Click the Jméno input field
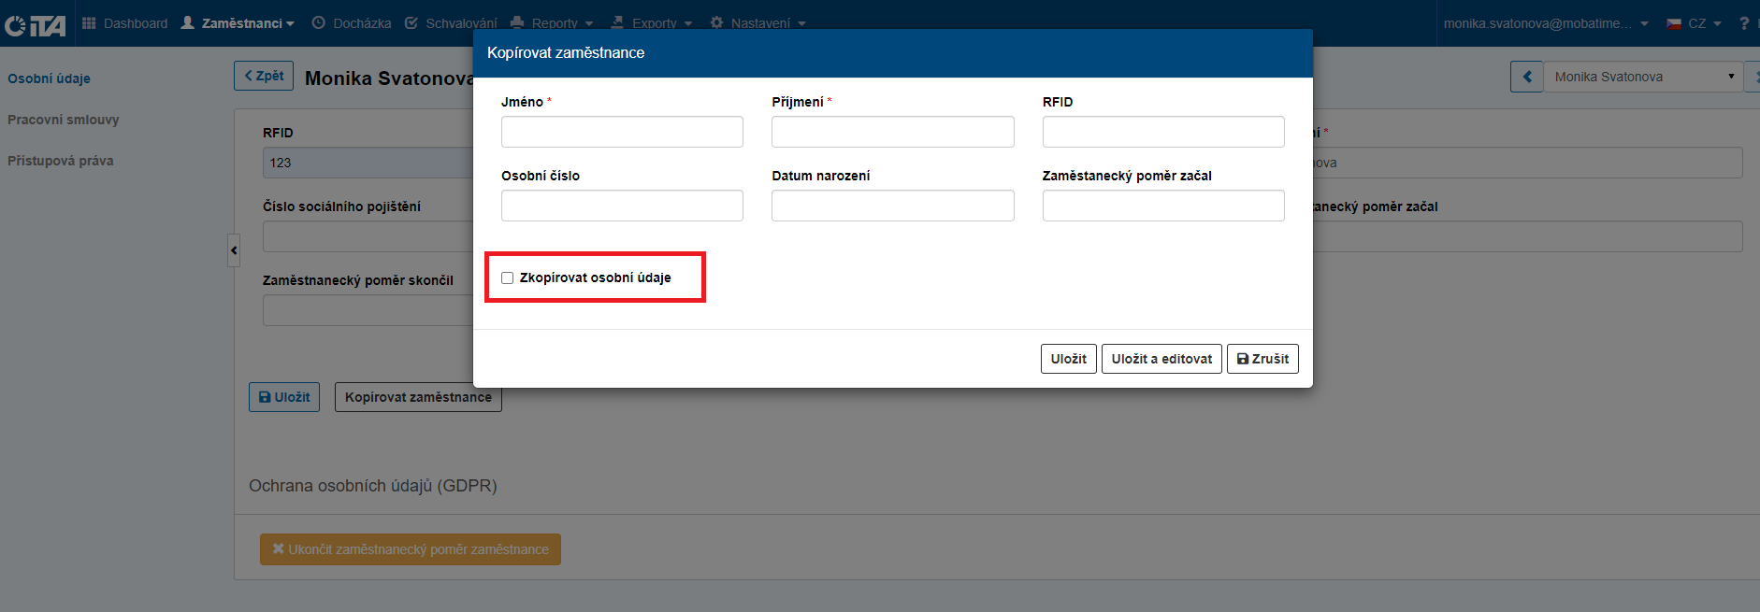Screen dimensions: 1760x612 tap(622, 132)
